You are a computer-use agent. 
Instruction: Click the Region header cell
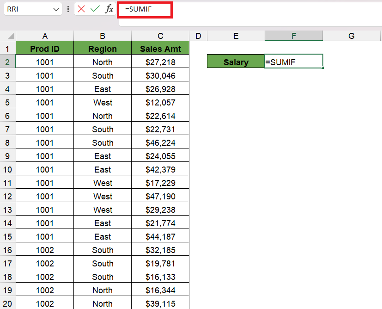(103, 49)
